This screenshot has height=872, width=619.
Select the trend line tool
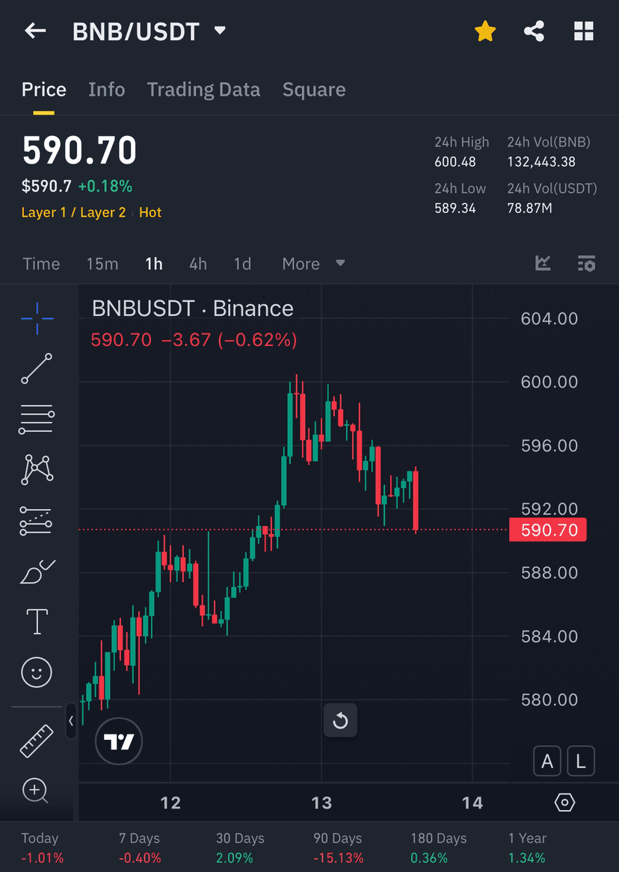pyautogui.click(x=37, y=368)
